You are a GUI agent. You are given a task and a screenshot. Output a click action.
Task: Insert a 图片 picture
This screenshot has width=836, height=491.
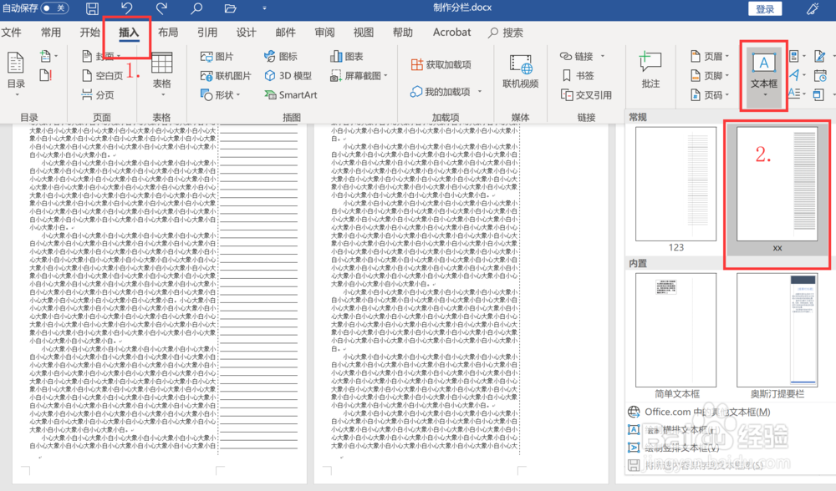tap(217, 57)
